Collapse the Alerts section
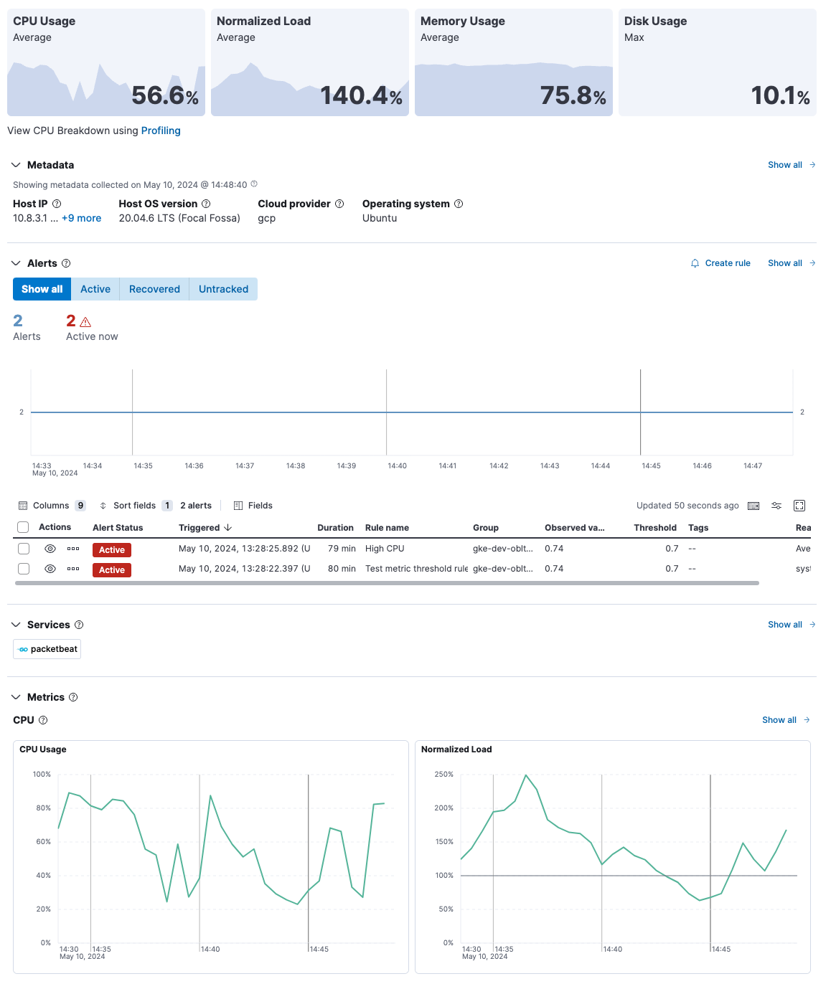831x984 pixels. [16, 263]
